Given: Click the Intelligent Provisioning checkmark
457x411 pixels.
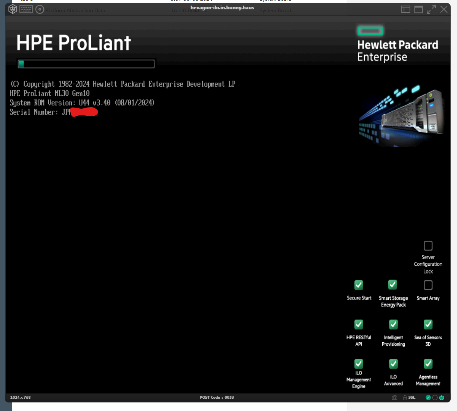Looking at the screenshot, I should [x=394, y=324].
